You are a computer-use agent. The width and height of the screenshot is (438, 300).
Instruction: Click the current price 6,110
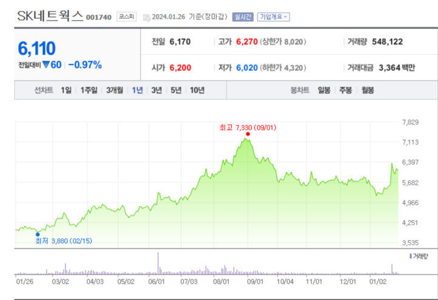tap(36, 48)
